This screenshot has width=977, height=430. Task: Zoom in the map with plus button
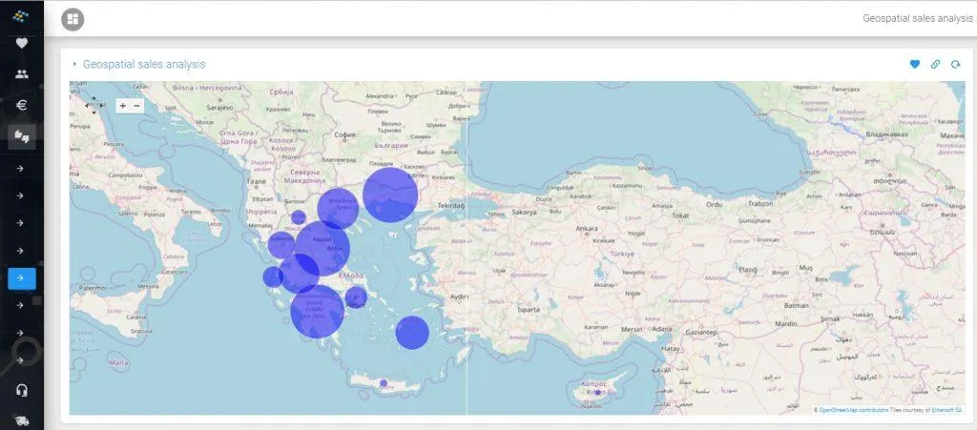point(123,106)
